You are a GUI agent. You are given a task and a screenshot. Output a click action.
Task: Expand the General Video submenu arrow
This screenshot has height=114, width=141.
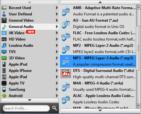[57, 20]
